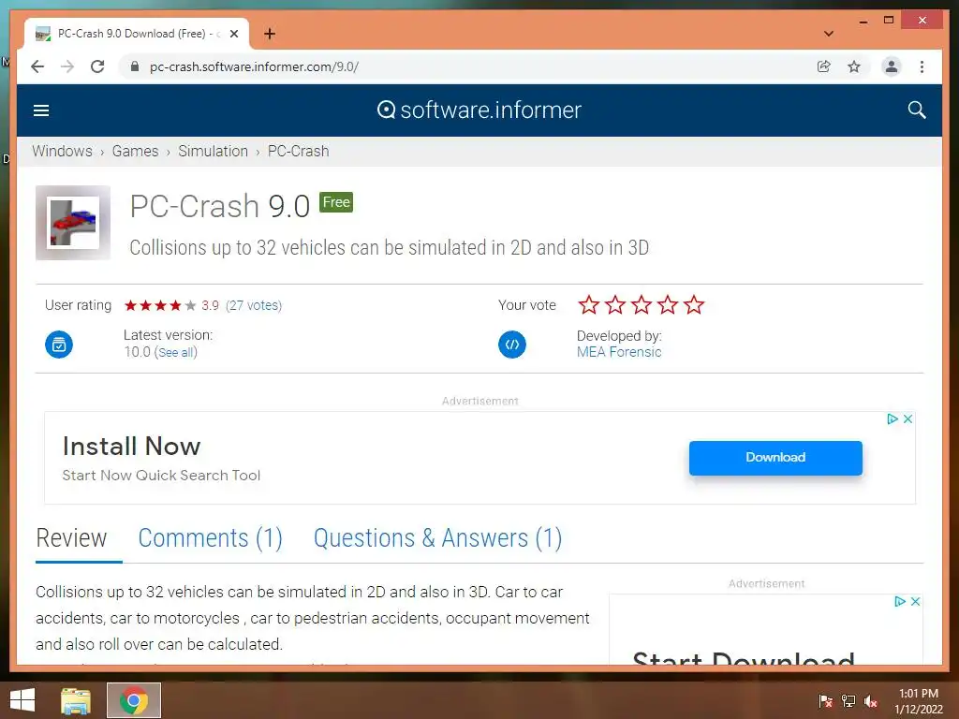Select the PC-Crash 9.0 Download tab

138,34
